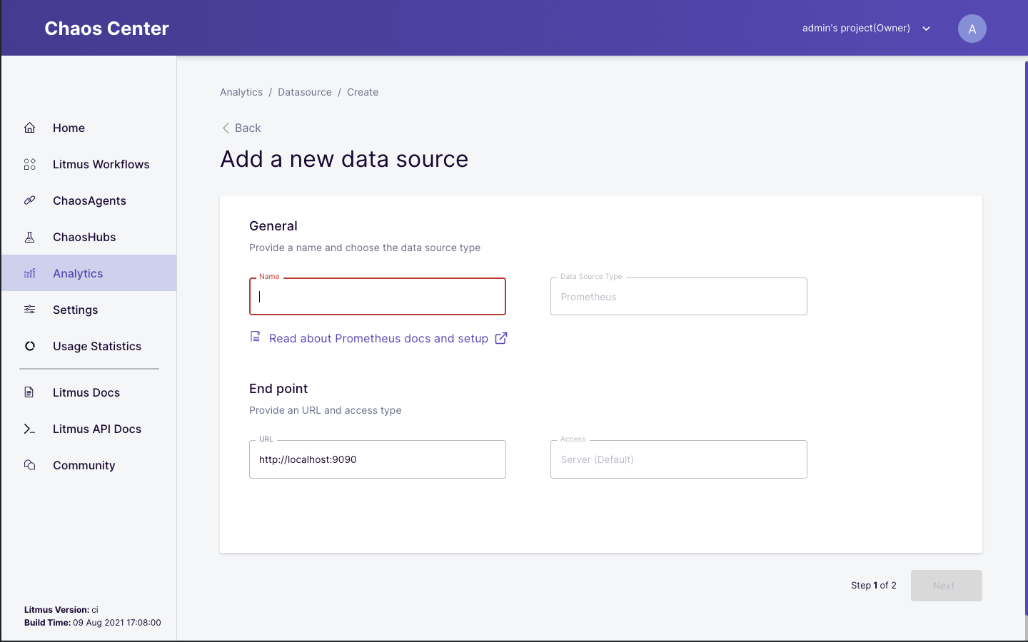1028x642 pixels.
Task: Click the Settings sliders icon
Action: pos(29,310)
